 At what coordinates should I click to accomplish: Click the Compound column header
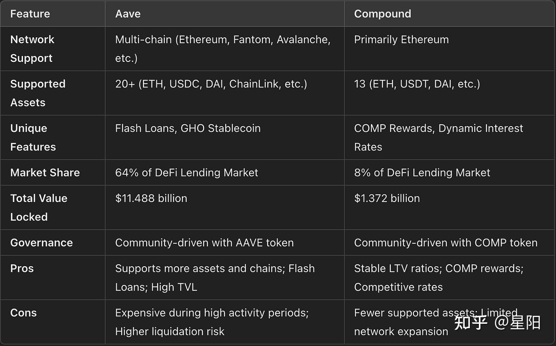tap(382, 14)
